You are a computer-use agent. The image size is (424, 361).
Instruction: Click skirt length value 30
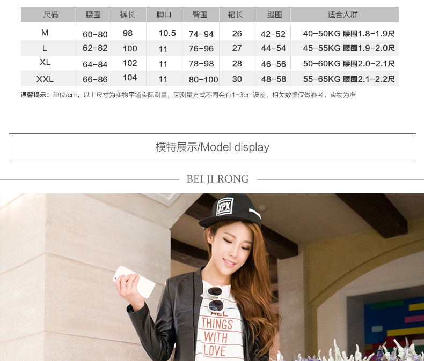[237, 79]
